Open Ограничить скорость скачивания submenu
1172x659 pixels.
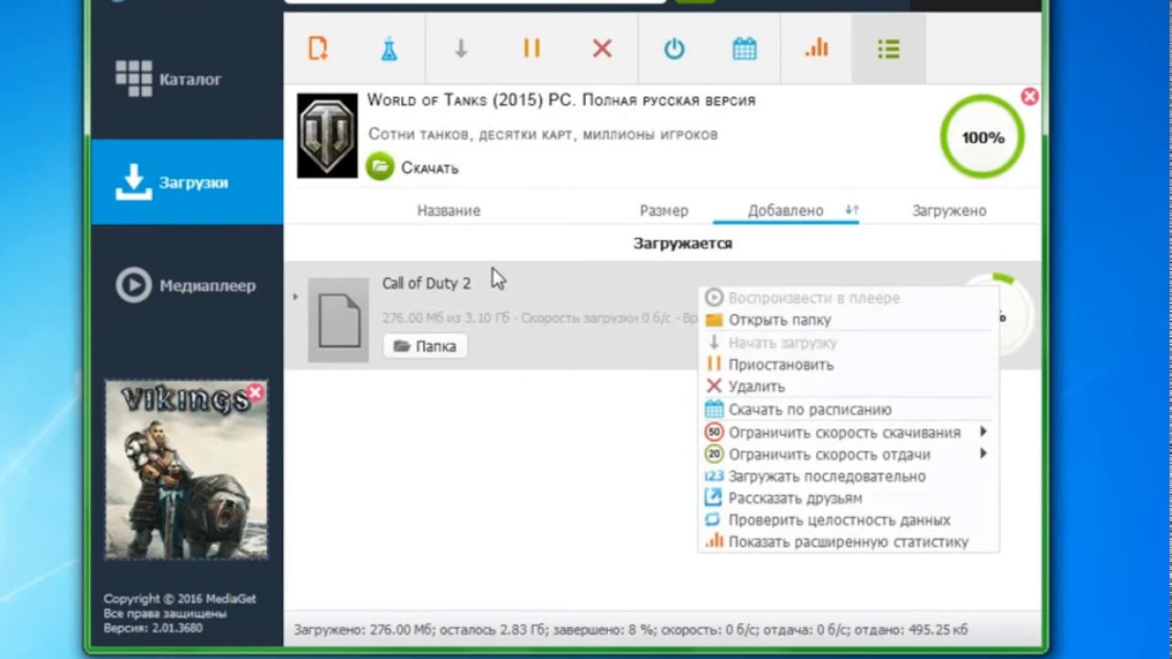pyautogui.click(x=848, y=432)
